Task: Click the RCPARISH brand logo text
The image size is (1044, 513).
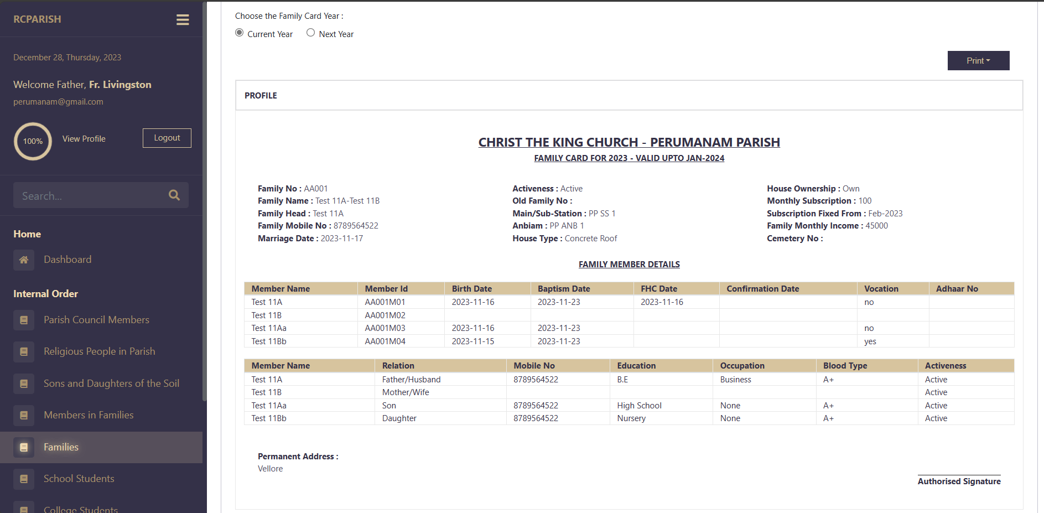Action: tap(37, 19)
